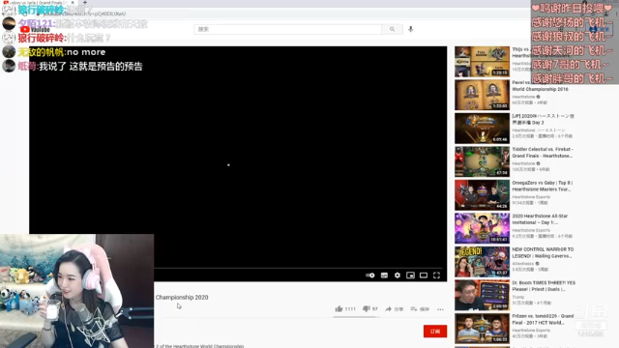Start voice search with the microphone
This screenshot has height=348, width=619.
point(410,29)
